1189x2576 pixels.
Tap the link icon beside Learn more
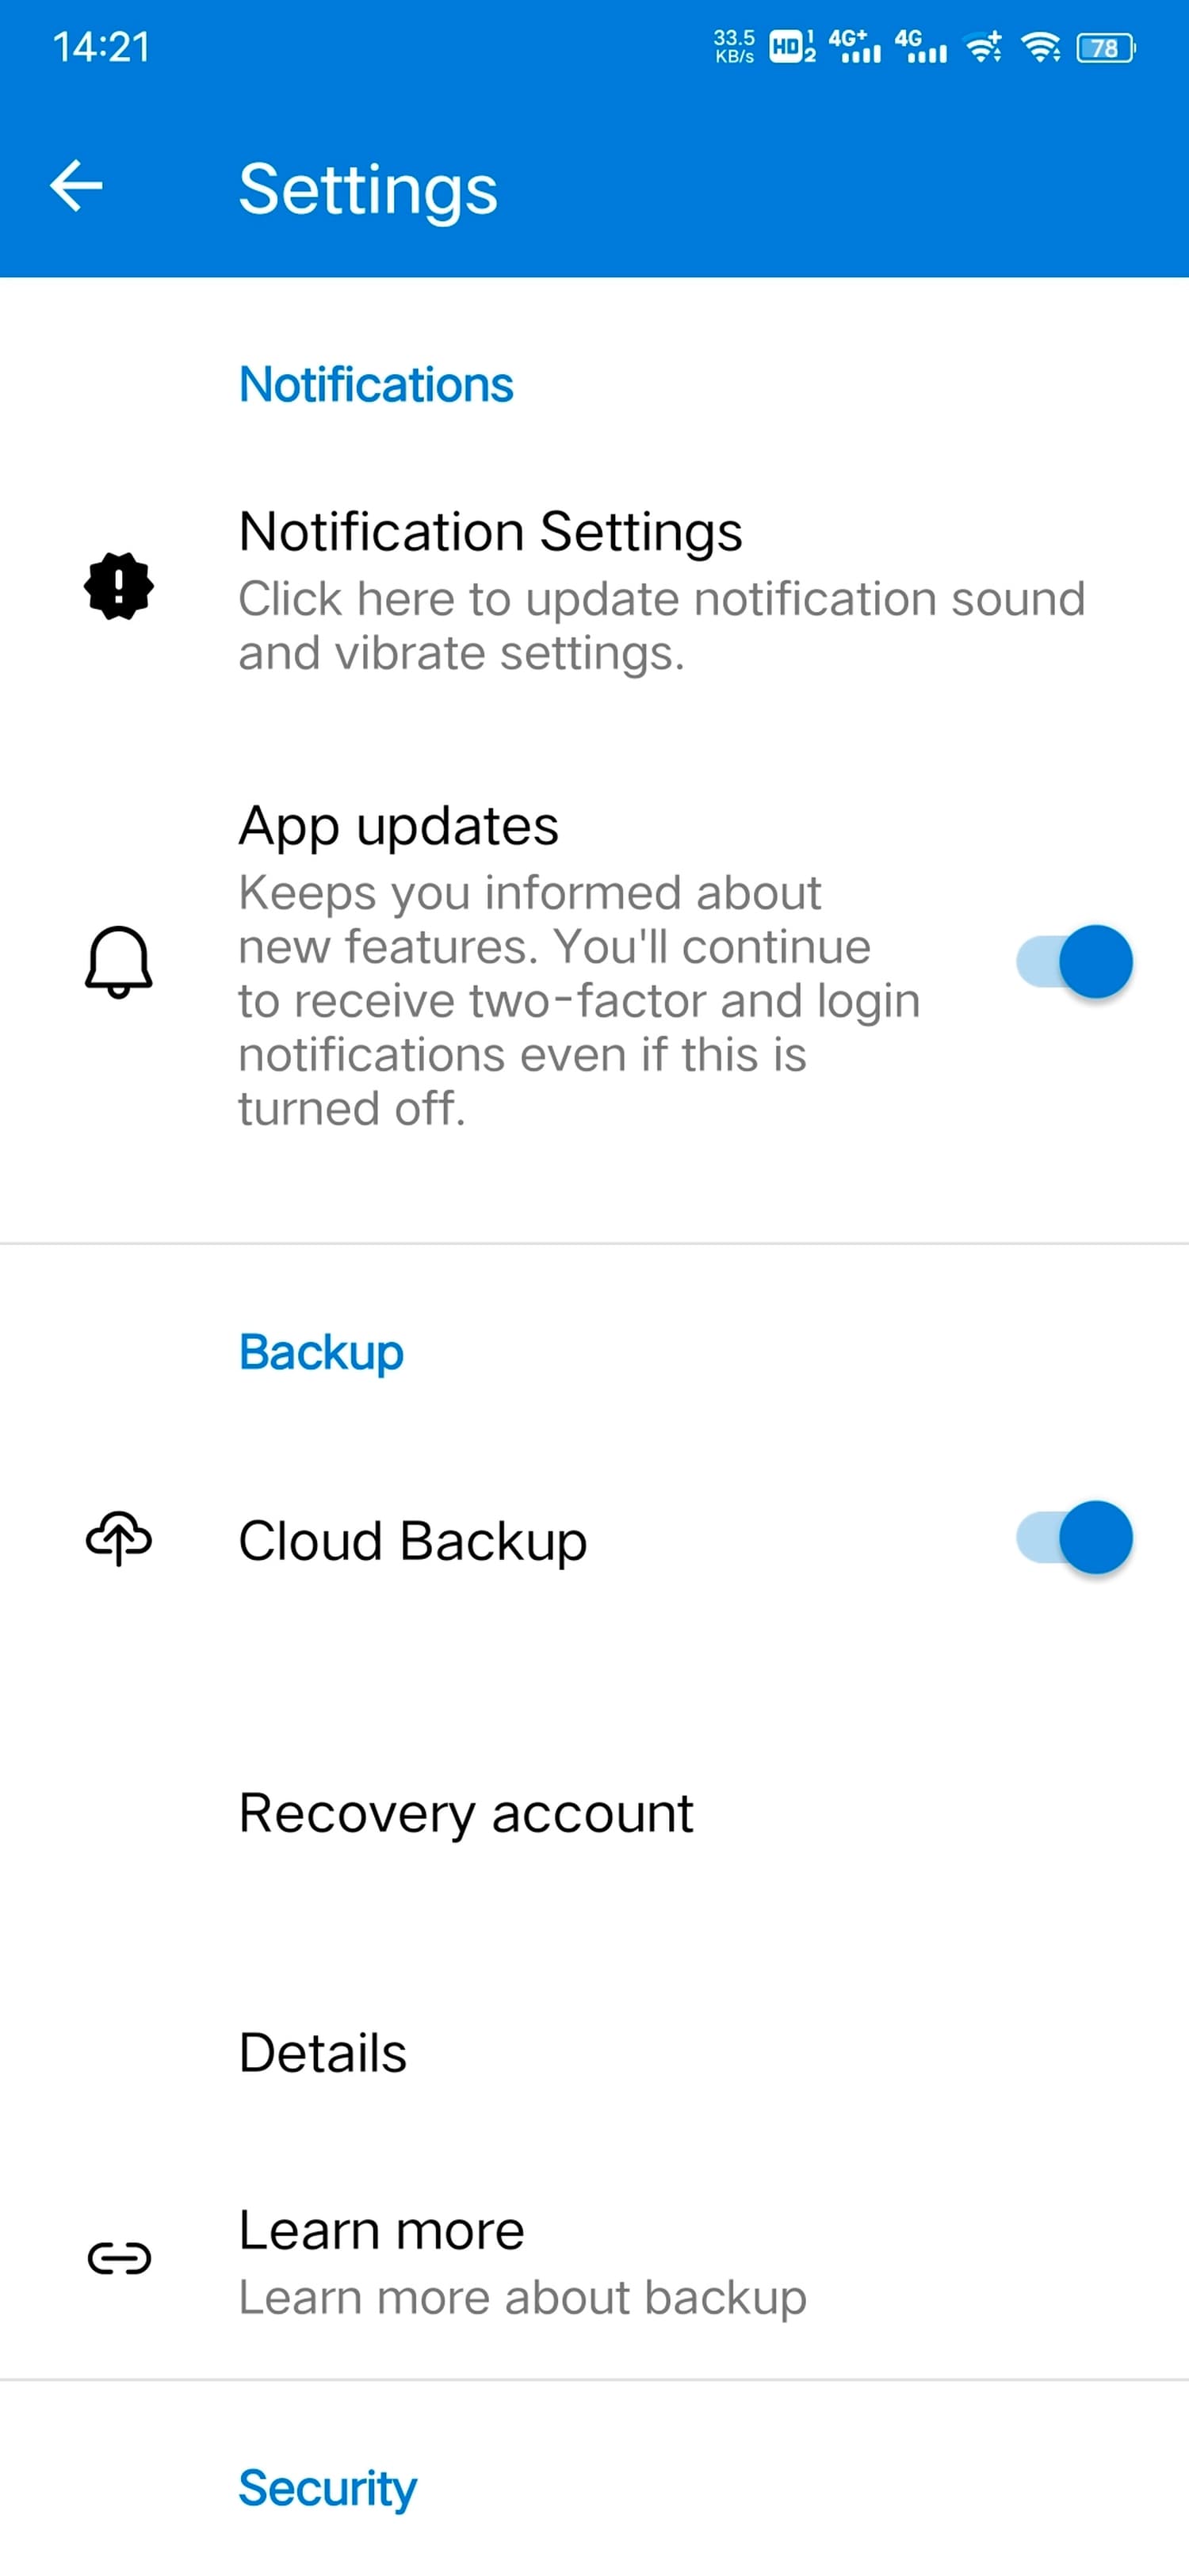[119, 2258]
